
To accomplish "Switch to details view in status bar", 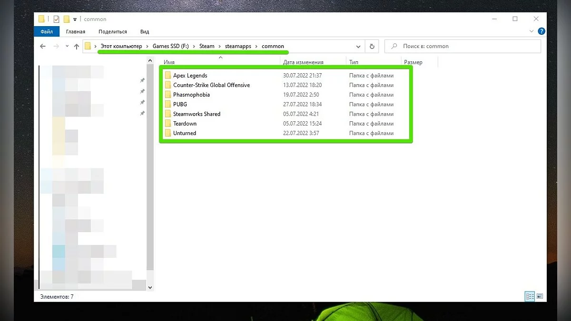I will click(x=530, y=296).
